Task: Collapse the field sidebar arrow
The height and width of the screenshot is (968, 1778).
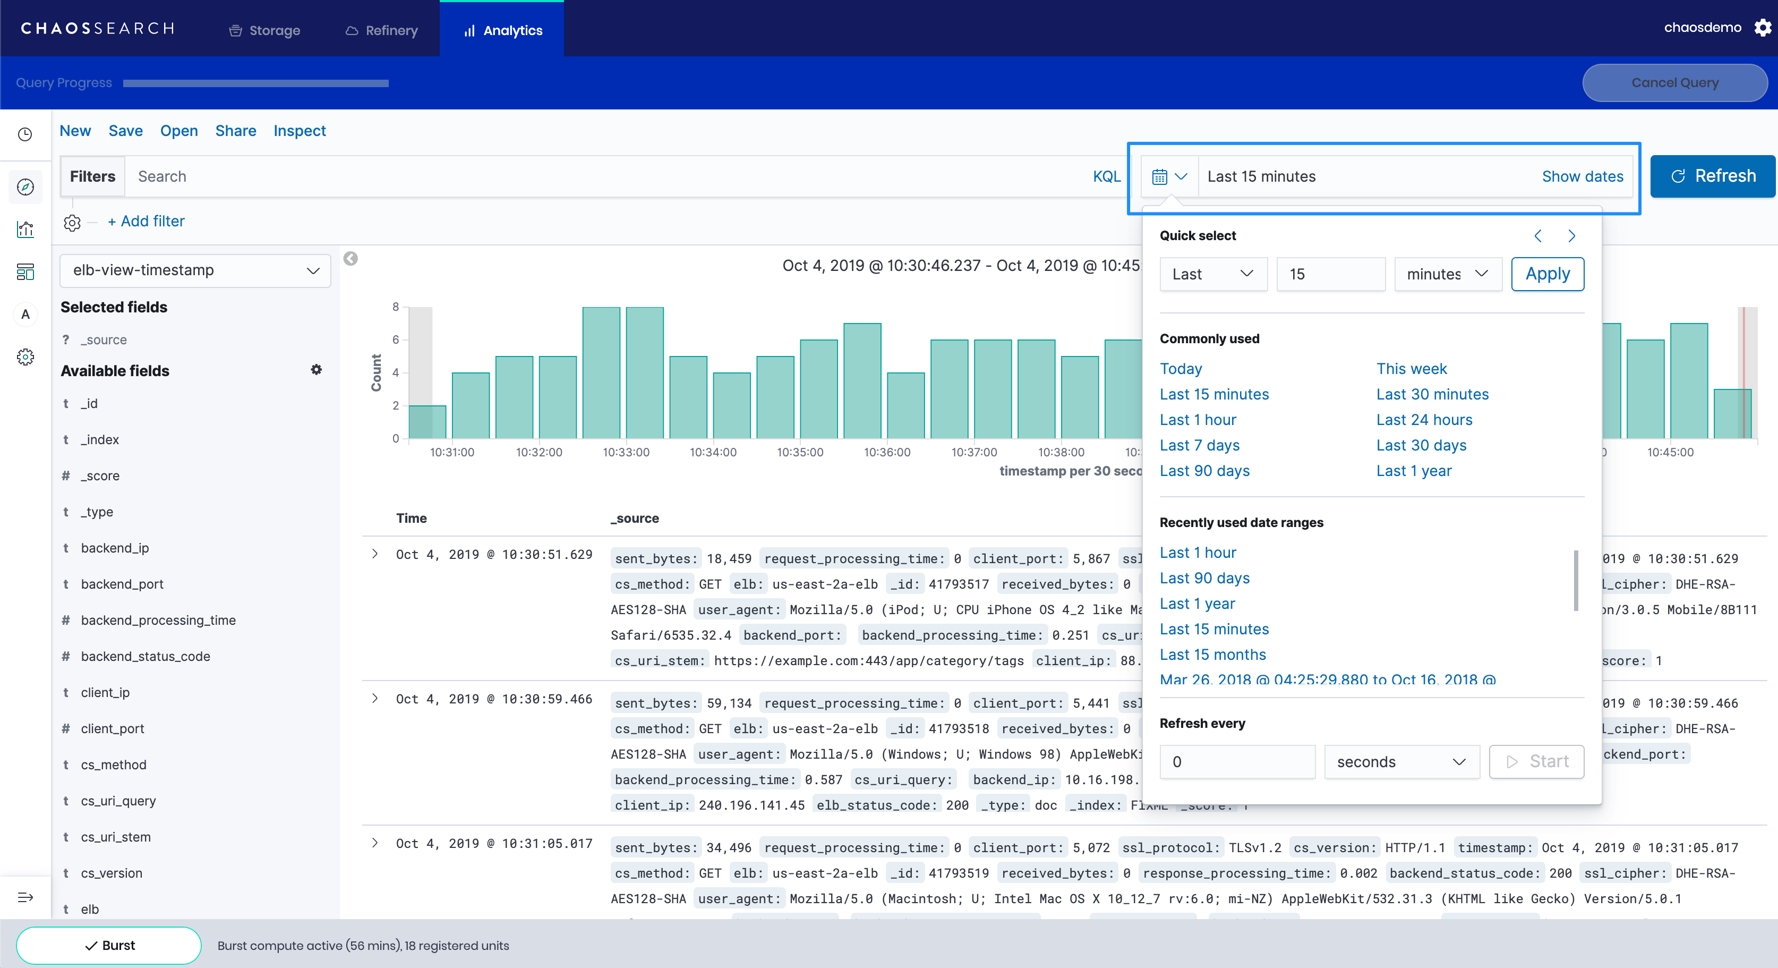Action: point(351,259)
